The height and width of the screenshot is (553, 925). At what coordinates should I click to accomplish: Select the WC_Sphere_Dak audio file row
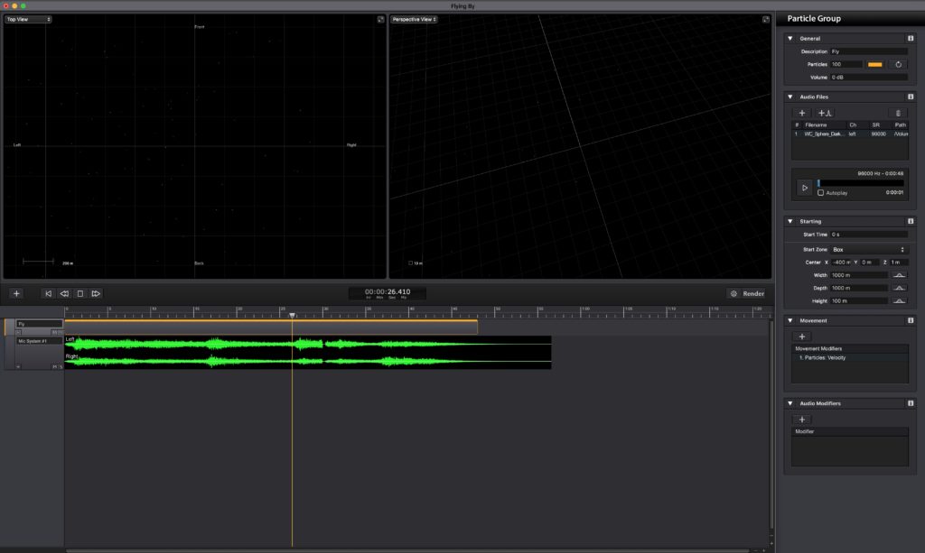(x=849, y=134)
